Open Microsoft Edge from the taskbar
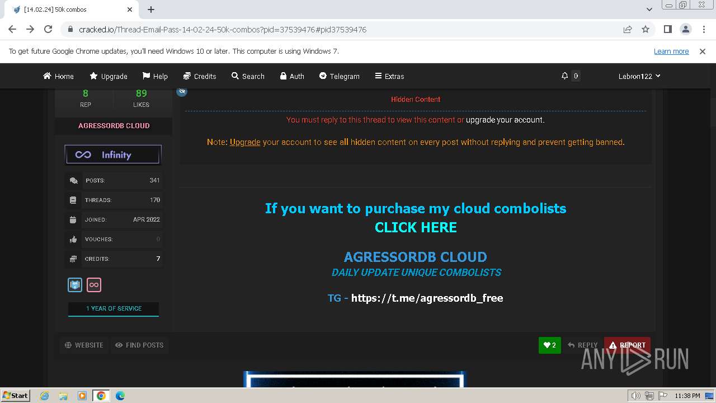The height and width of the screenshot is (403, 716). pyautogui.click(x=120, y=396)
